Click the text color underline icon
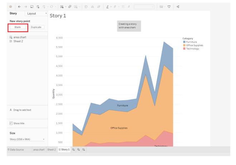Viewport: 236px width, 165px height. pos(107,6)
